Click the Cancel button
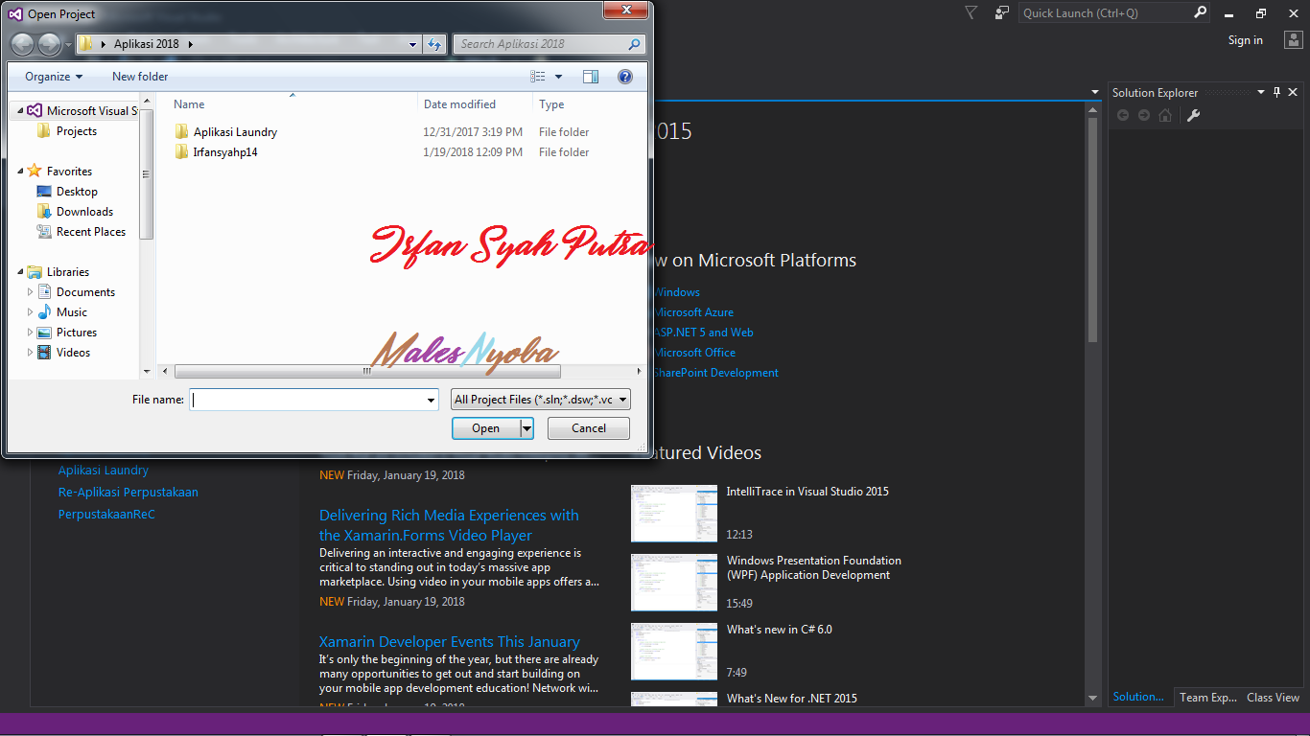Viewport: 1310px width, 736px height. tap(589, 428)
